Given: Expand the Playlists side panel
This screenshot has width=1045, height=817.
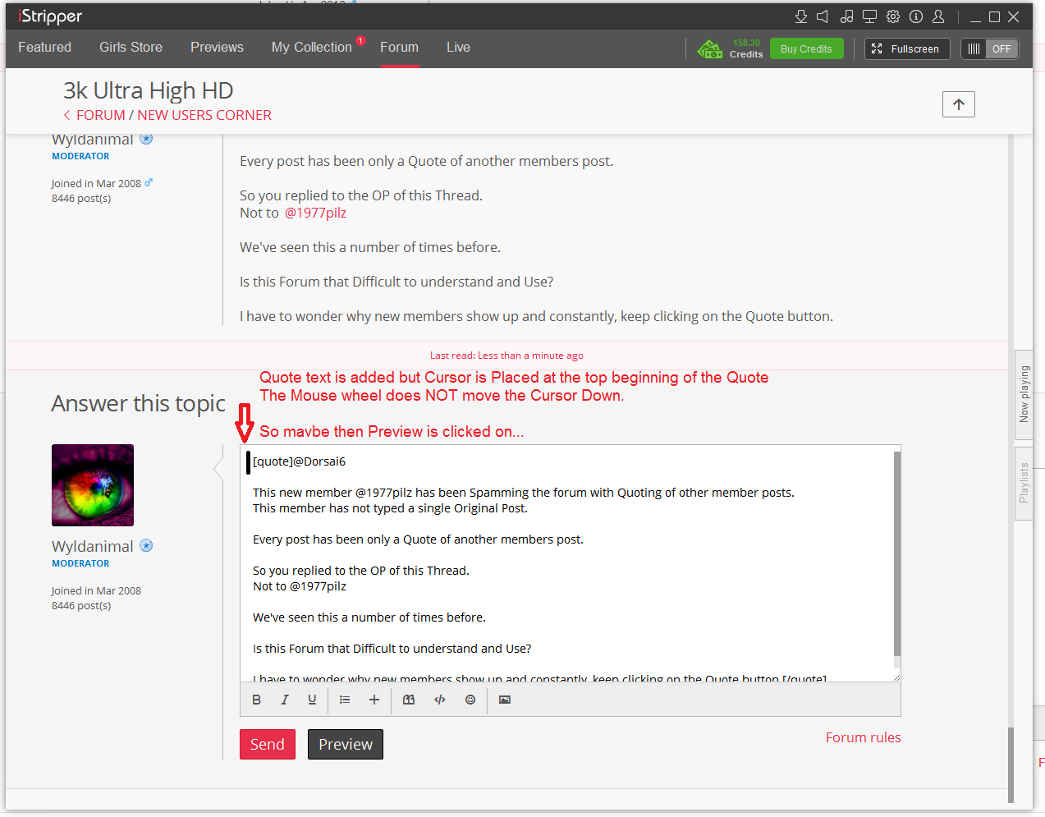Looking at the screenshot, I should point(1024,484).
